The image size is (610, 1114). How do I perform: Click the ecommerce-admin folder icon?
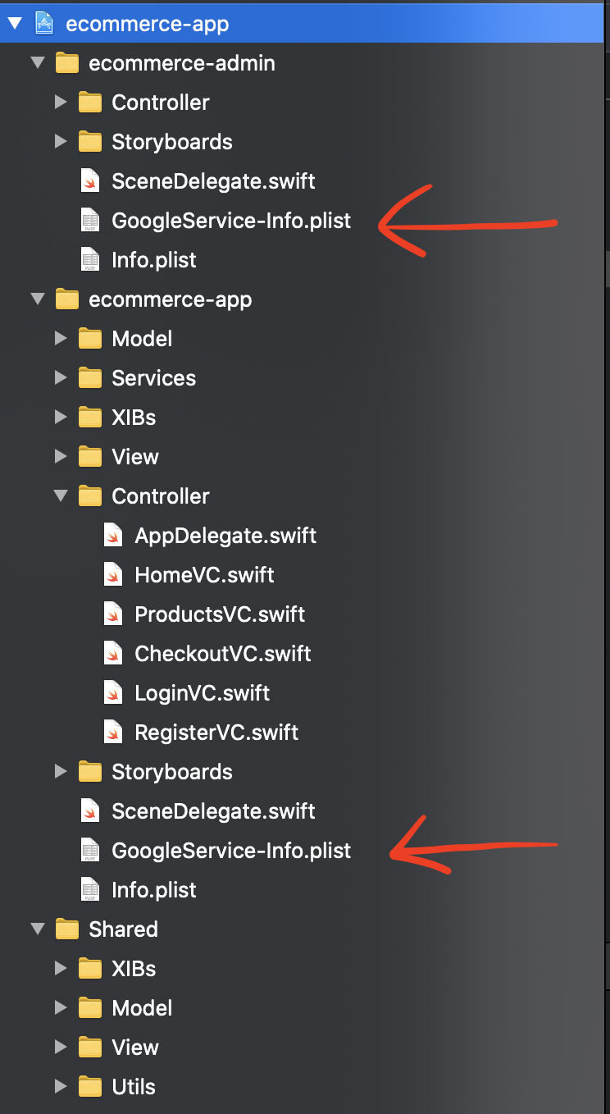pyautogui.click(x=66, y=63)
